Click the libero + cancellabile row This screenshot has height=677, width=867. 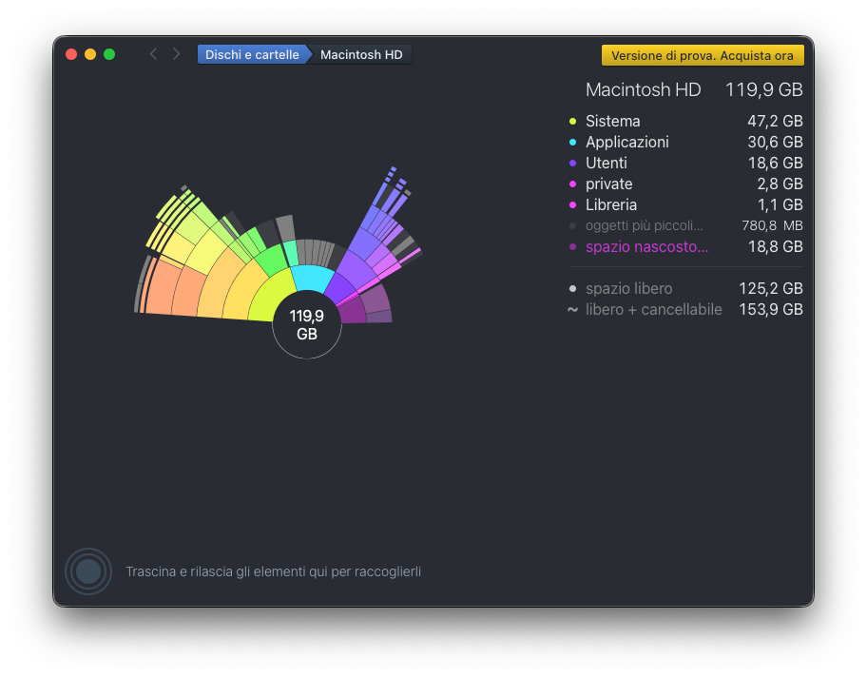tap(685, 310)
